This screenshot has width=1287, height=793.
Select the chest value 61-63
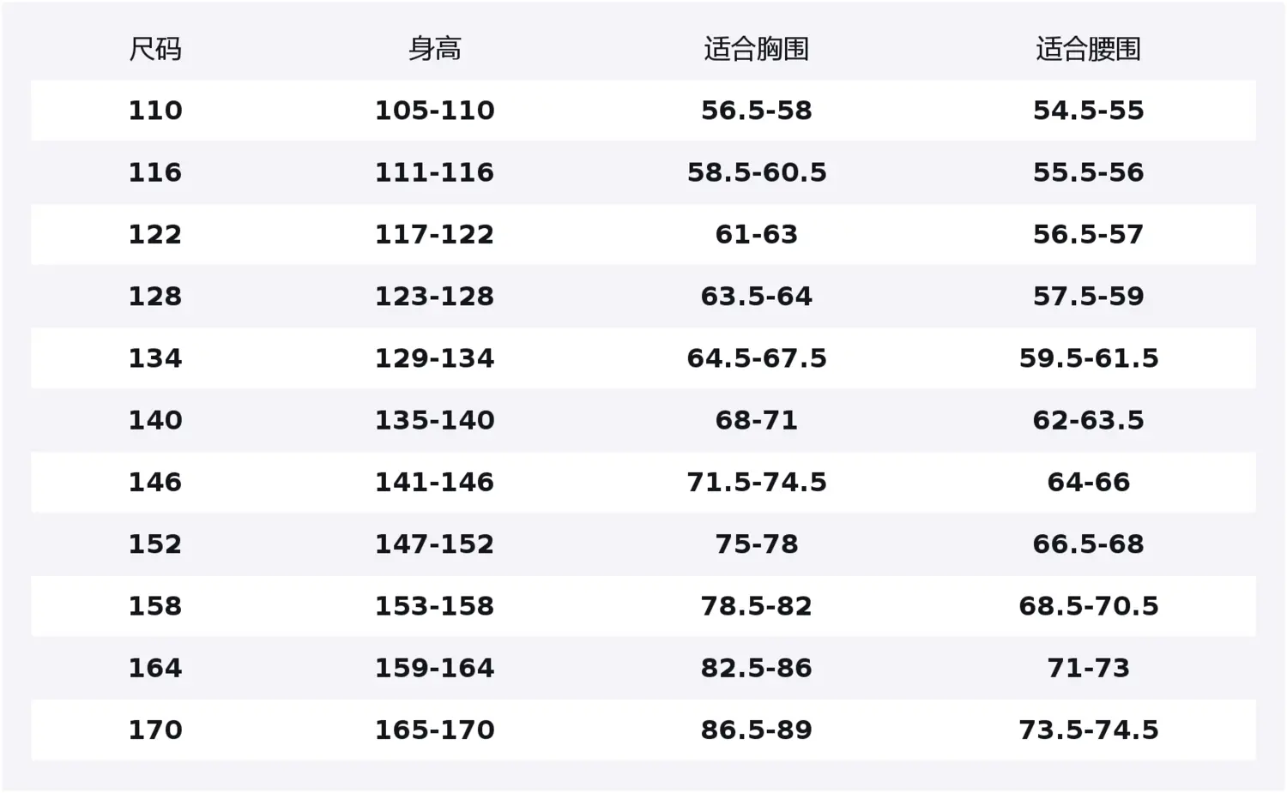tap(756, 234)
